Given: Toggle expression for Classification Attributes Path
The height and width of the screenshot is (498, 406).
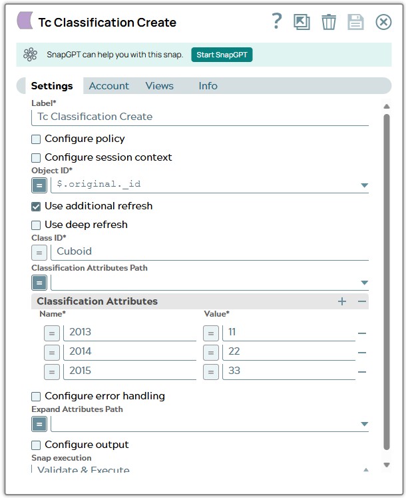Looking at the screenshot, I should click(39, 283).
